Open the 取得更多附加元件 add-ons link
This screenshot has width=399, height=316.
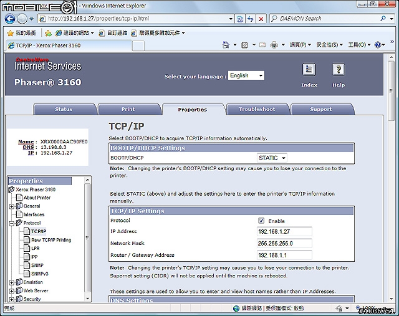pyautogui.click(x=158, y=33)
